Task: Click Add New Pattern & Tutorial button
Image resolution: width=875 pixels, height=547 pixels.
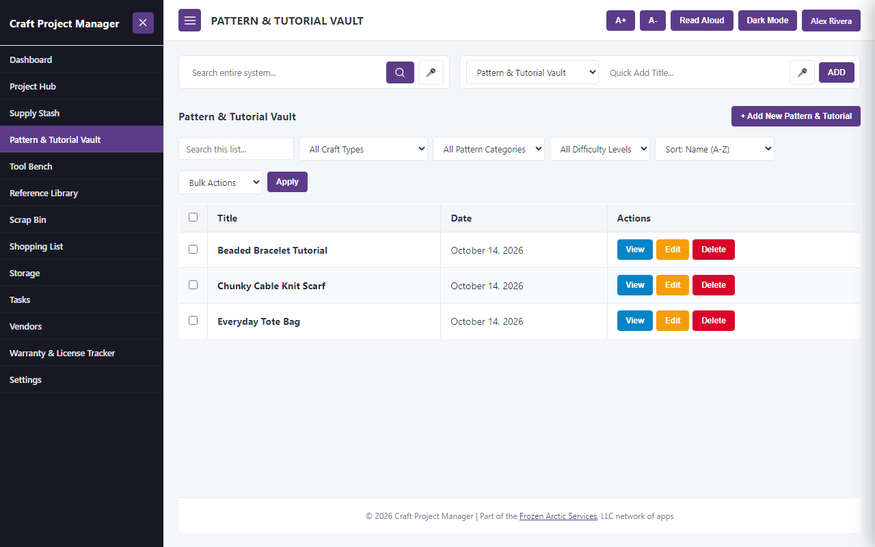Action: [x=796, y=116]
